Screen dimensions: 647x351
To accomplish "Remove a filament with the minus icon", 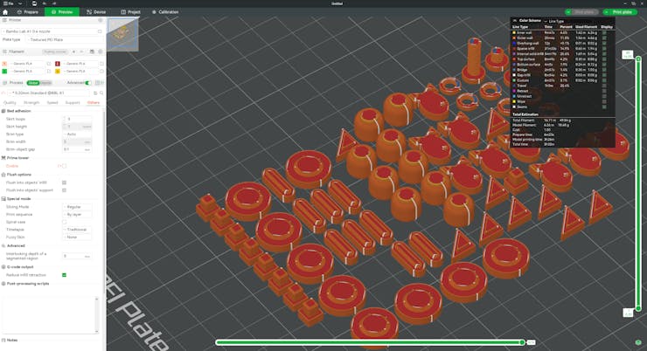I will (81, 52).
